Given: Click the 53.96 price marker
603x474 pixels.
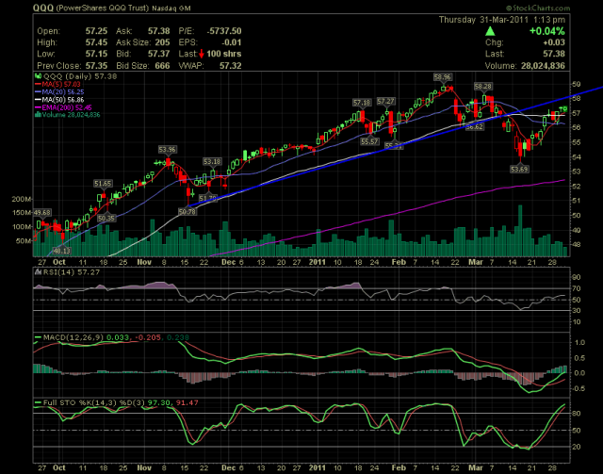Looking at the screenshot, I should pyautogui.click(x=168, y=149).
